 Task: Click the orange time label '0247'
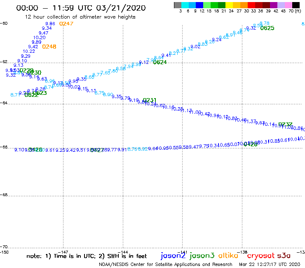66,24
